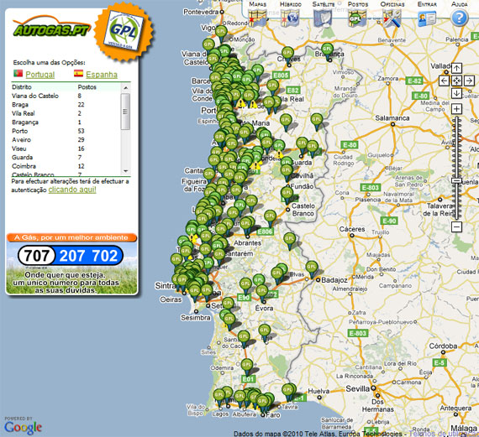Screen dimensions: 479x437
Task: Click the Postos column header
Action: click(x=87, y=87)
